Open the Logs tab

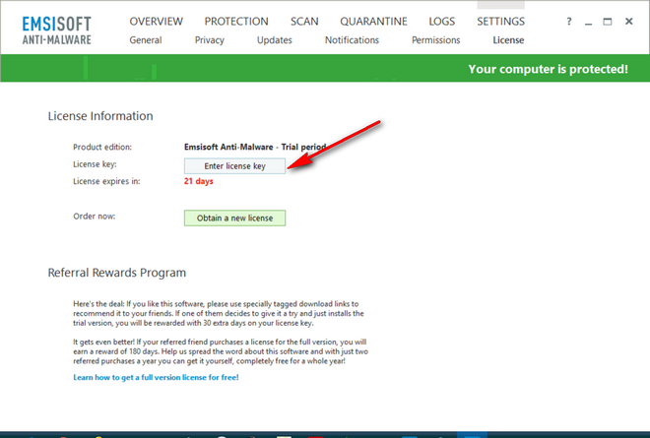pyautogui.click(x=442, y=21)
